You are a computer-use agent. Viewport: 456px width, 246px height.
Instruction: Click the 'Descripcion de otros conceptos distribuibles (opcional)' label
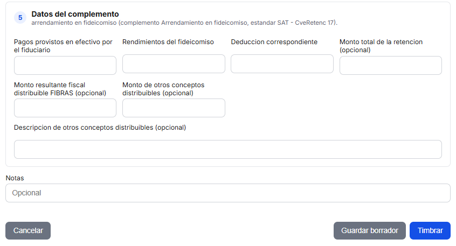[100, 128]
